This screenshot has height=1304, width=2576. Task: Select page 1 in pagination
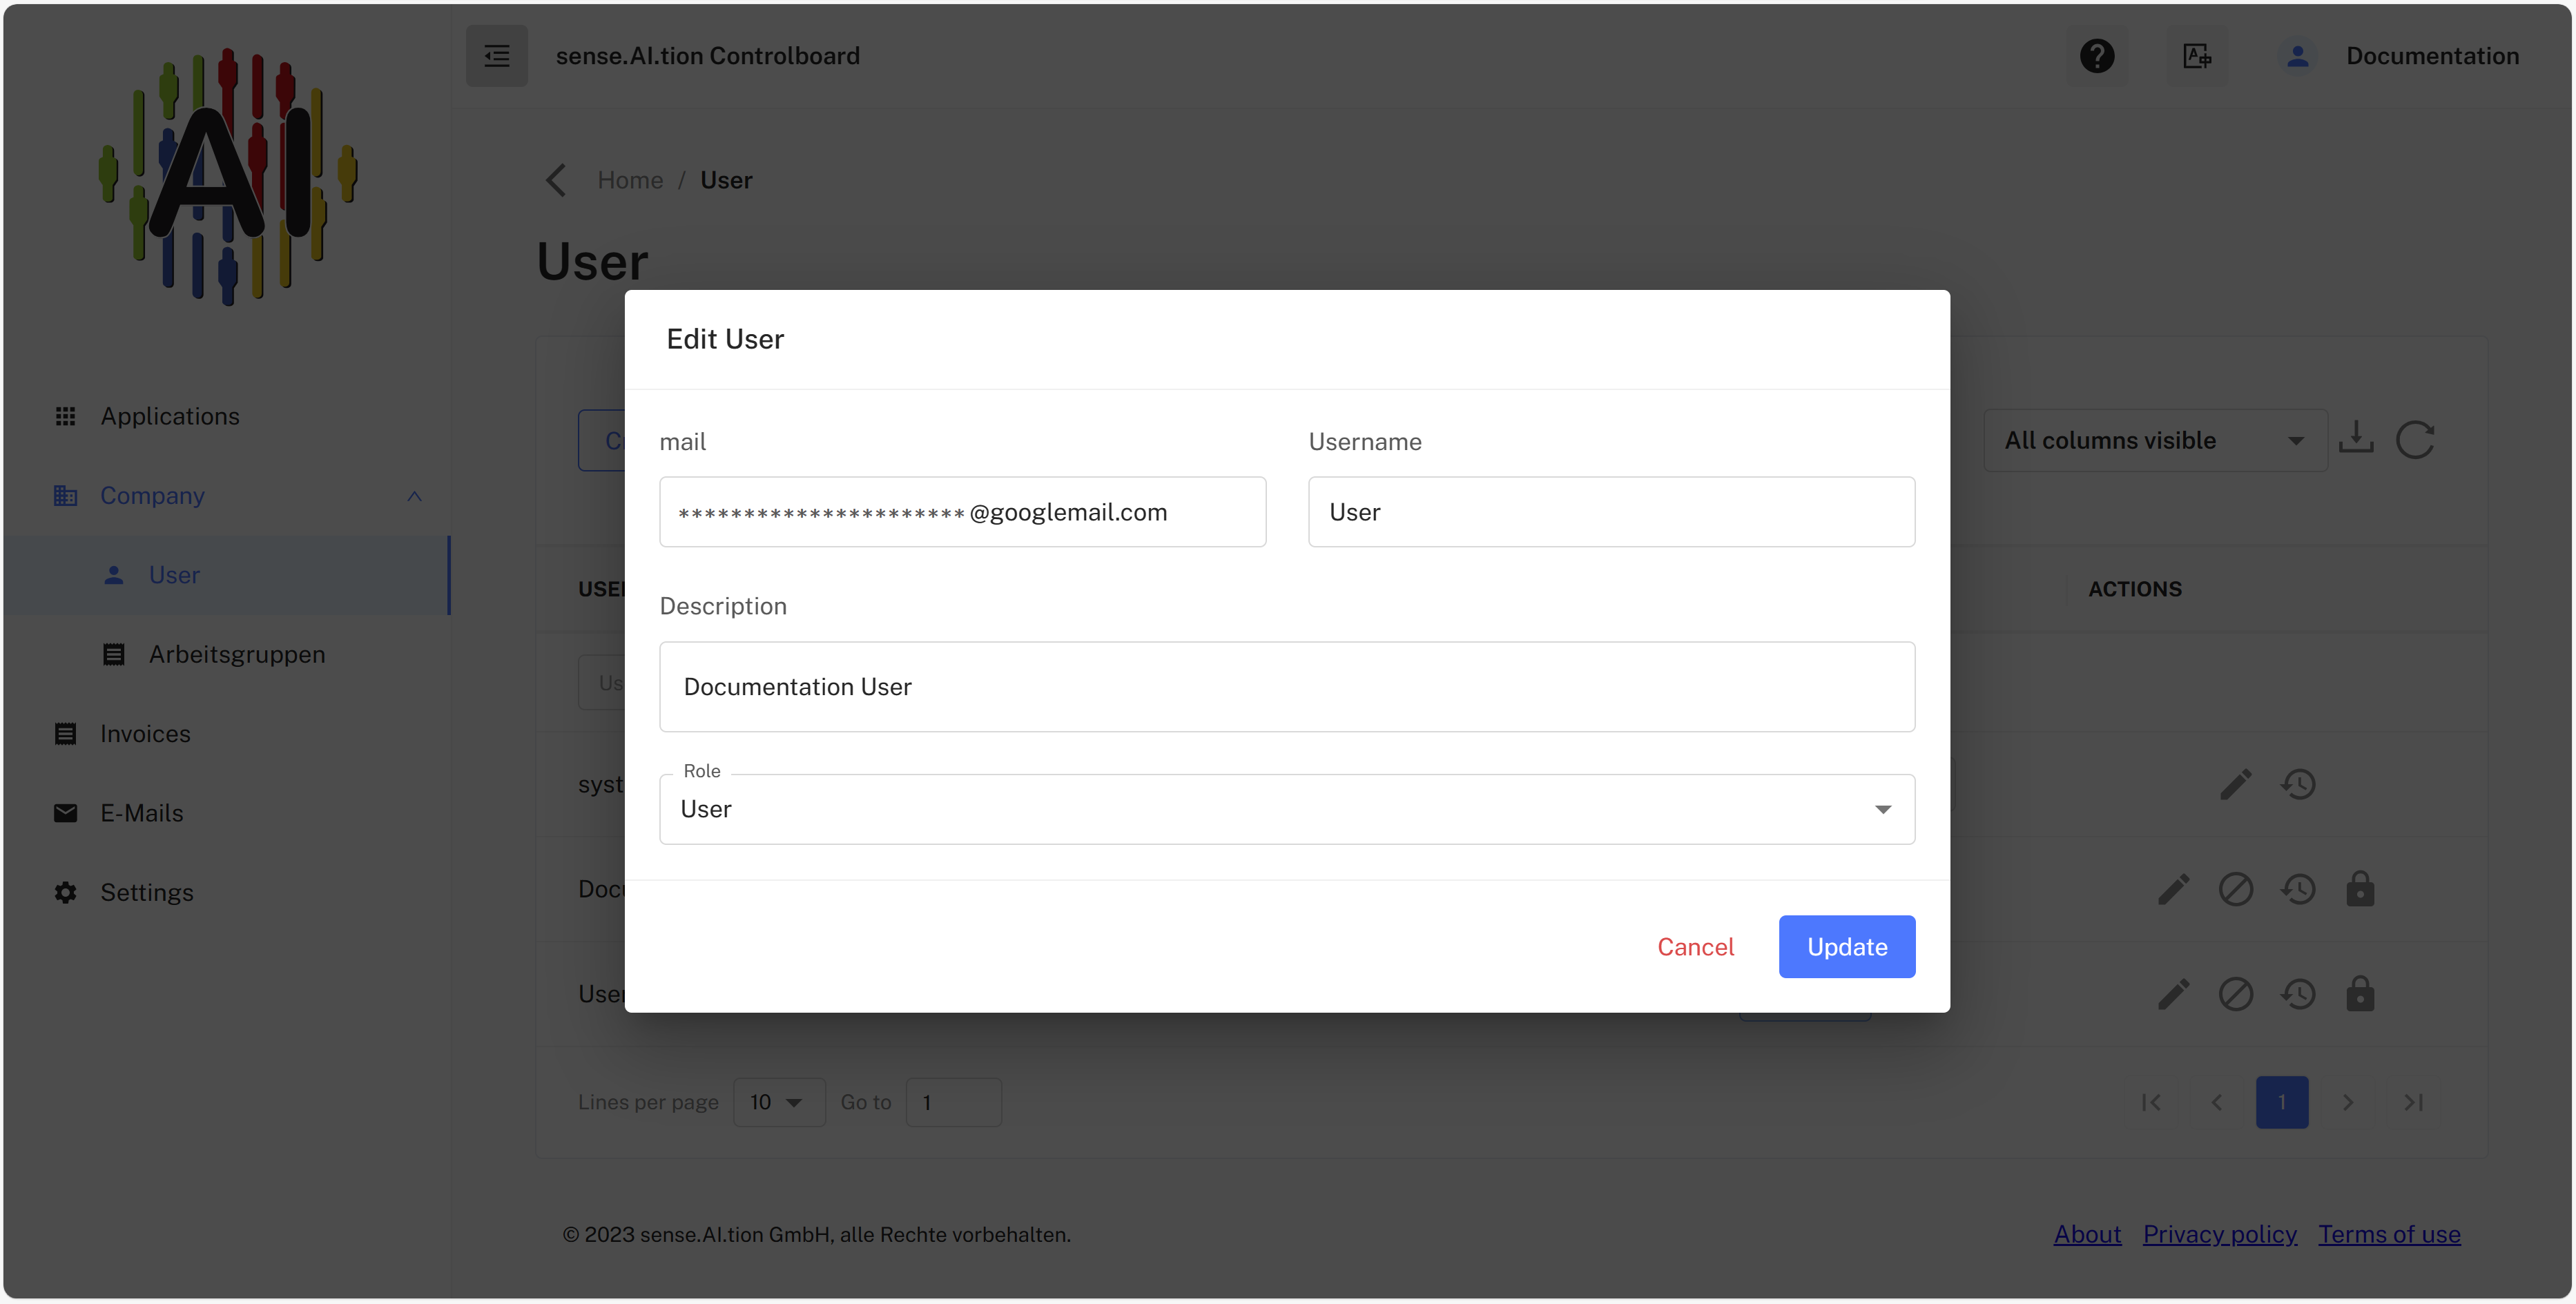[2281, 1102]
